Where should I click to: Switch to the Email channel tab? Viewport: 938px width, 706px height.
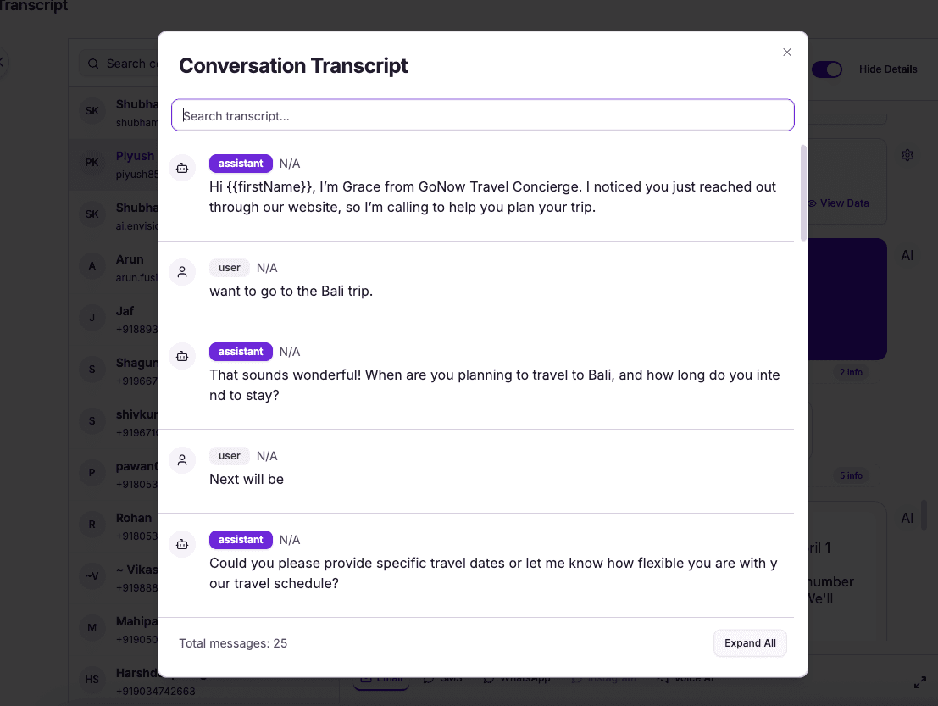coord(380,678)
